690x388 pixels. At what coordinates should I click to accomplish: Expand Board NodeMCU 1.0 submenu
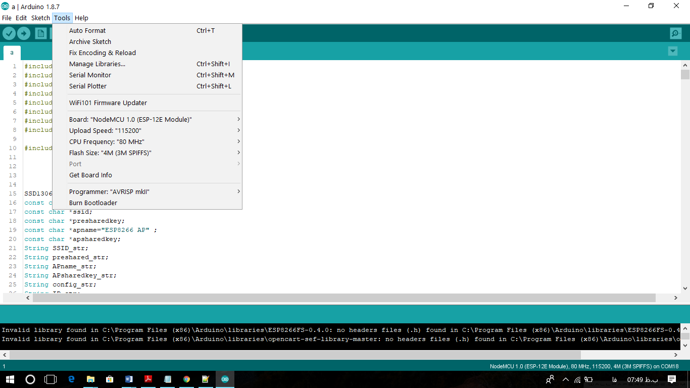pos(147,119)
